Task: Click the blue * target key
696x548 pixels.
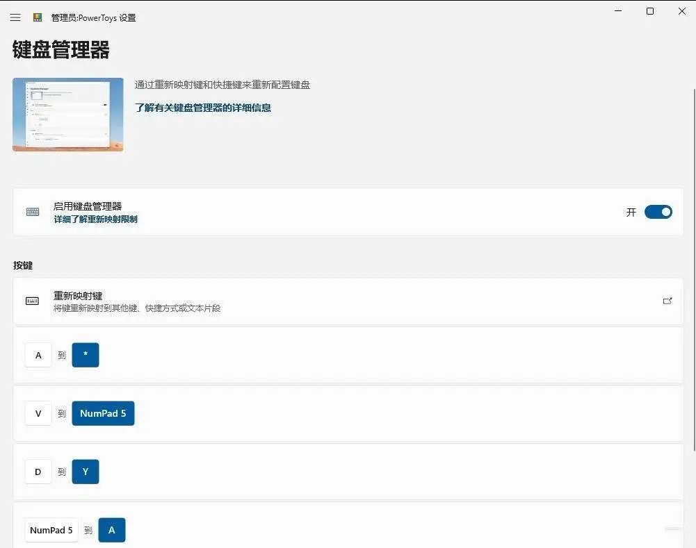Action: click(86, 355)
